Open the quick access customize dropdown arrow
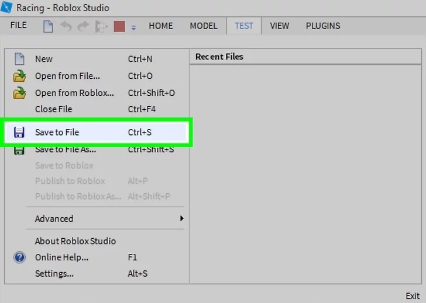This screenshot has width=426, height=303. (133, 27)
